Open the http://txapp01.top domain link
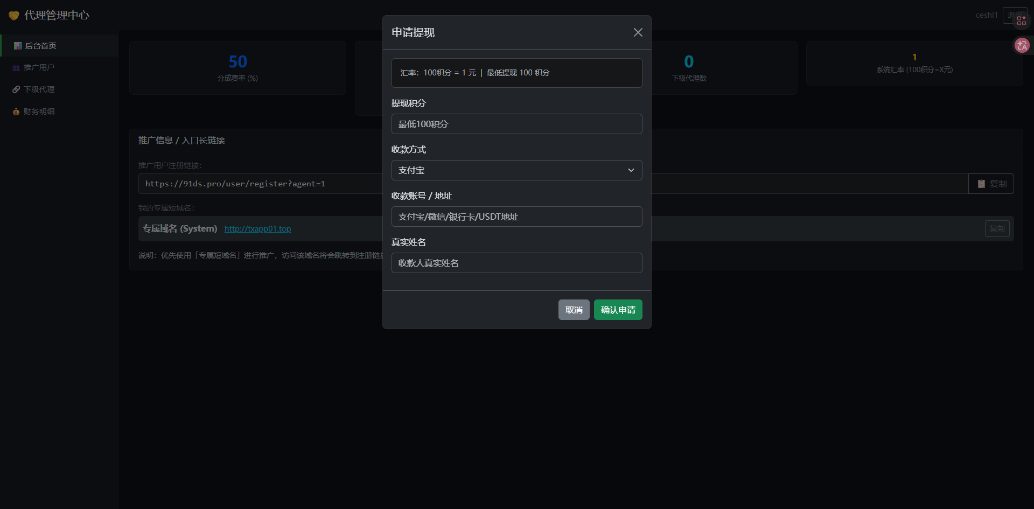 [x=257, y=229]
